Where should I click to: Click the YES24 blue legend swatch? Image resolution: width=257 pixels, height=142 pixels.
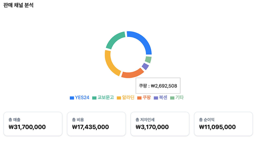pos(72,98)
